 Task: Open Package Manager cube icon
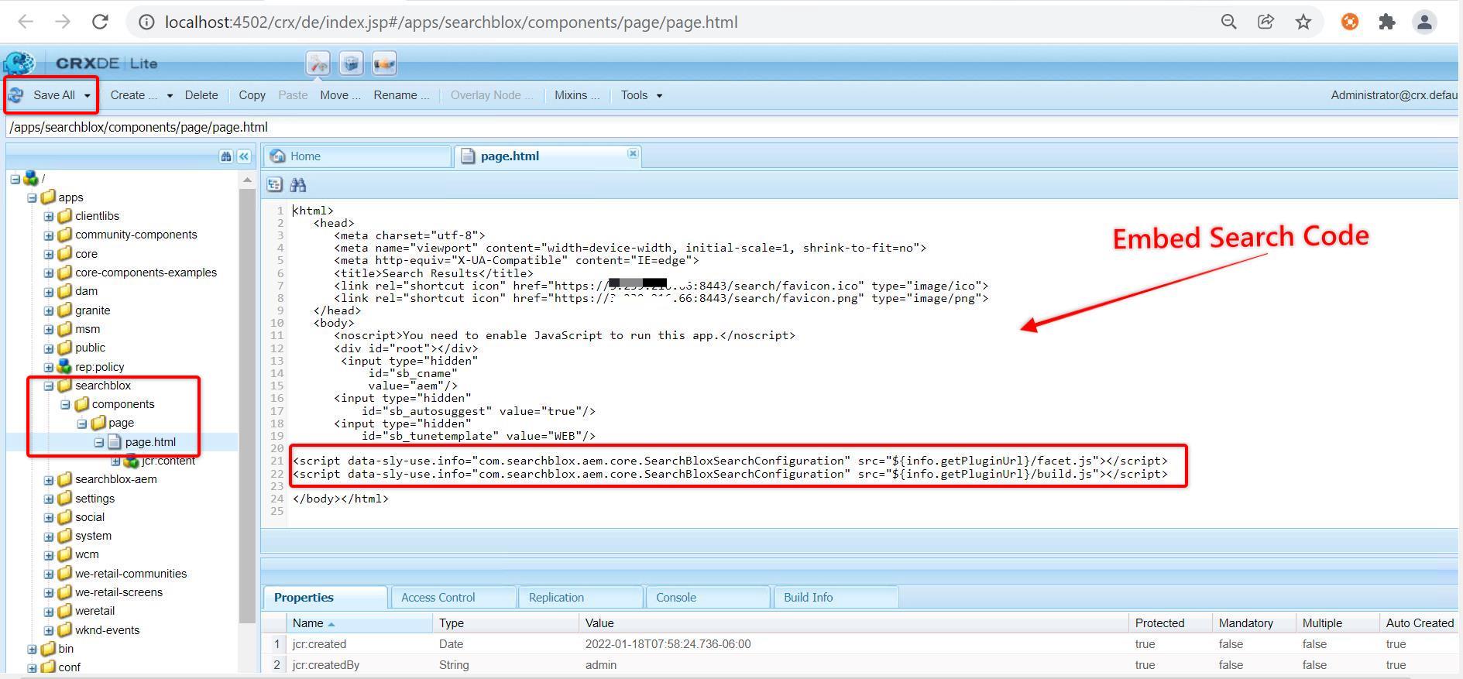coord(351,63)
